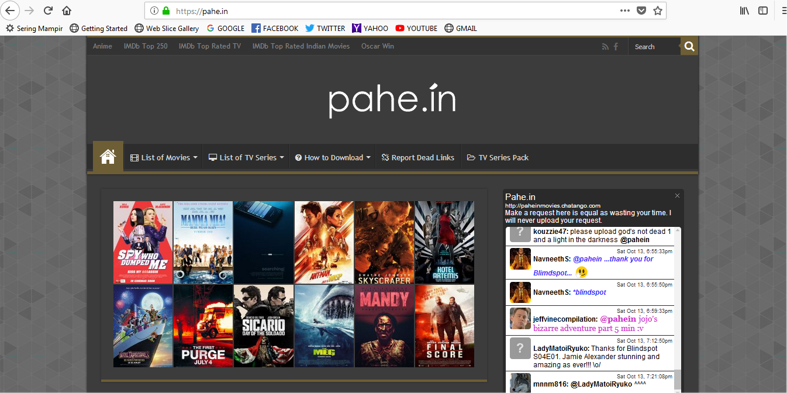Click the padlock icon in address bar
787x393 pixels.
[x=167, y=10]
